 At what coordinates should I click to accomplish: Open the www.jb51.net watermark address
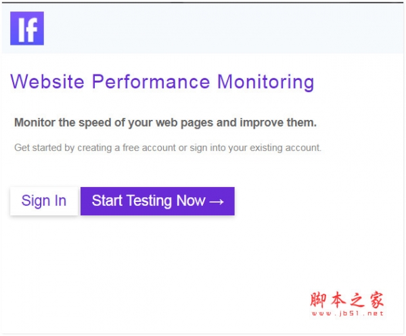[347, 314]
